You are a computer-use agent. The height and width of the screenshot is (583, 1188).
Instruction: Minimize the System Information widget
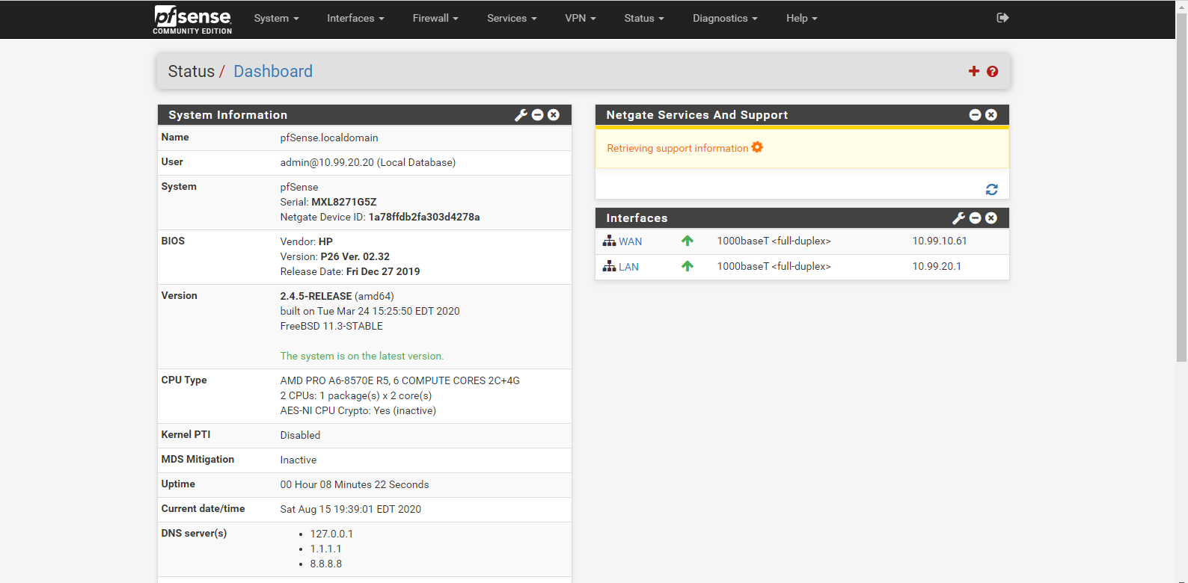click(x=537, y=115)
